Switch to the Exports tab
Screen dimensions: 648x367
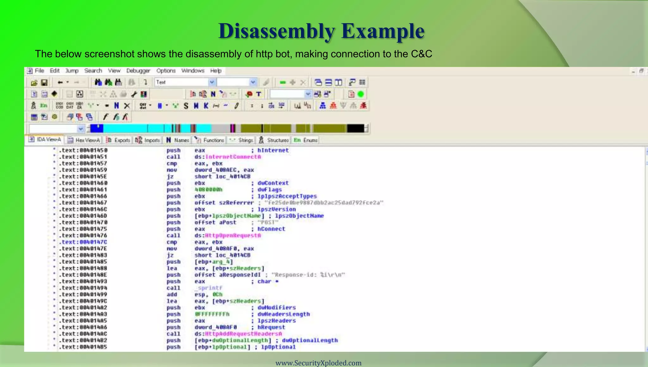click(118, 140)
